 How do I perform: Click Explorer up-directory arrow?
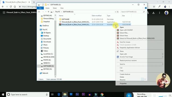[x=48, y=12]
